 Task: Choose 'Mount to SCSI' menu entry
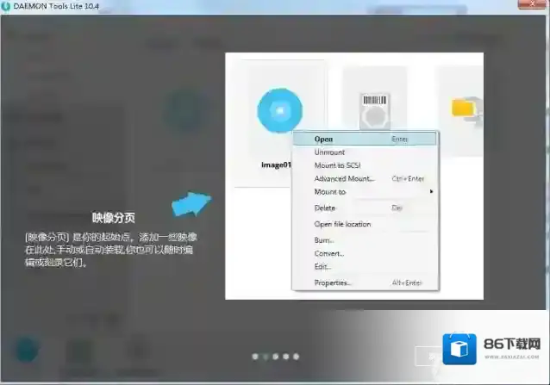pyautogui.click(x=337, y=165)
